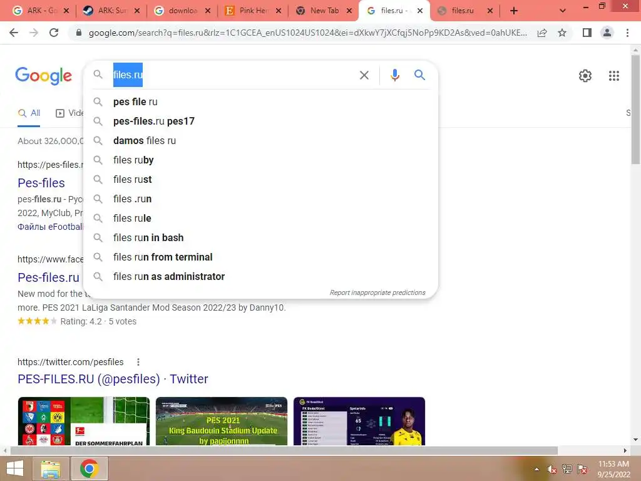Choose suggestion "damos files ru"
Viewport: 641px width, 481px height.
click(x=260, y=141)
